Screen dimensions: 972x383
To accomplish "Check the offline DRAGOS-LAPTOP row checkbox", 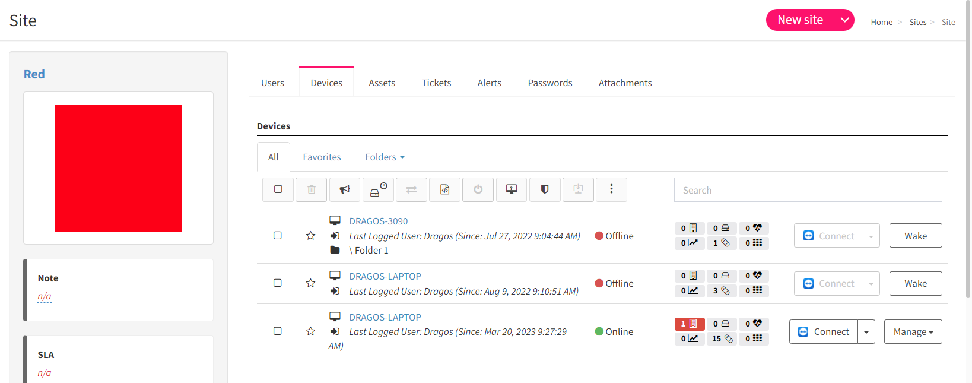I will point(277,283).
